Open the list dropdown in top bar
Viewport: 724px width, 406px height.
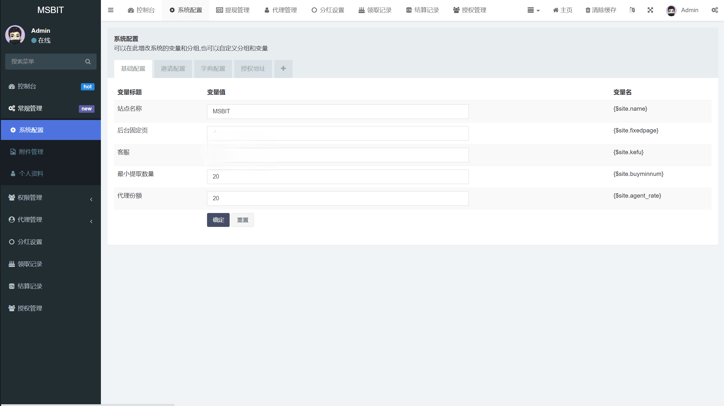[533, 10]
